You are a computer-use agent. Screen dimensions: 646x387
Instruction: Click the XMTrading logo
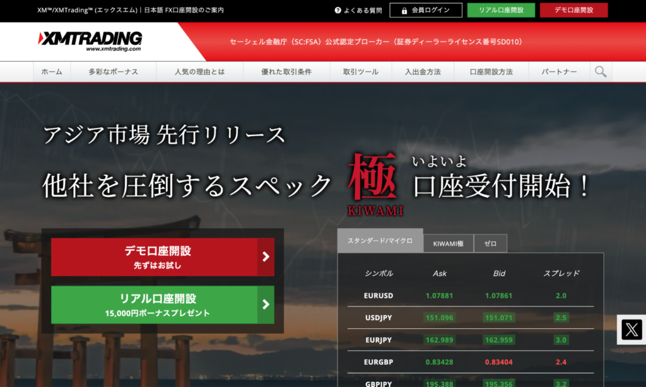click(x=90, y=42)
